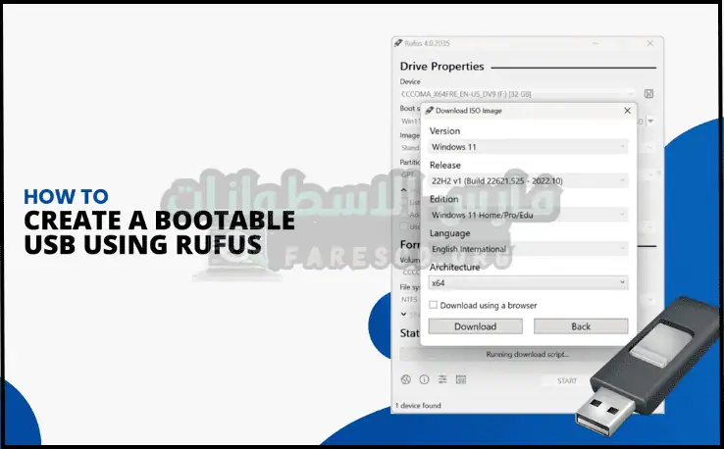
Task: Expand the Architecture dropdown x64
Action: 528,282
